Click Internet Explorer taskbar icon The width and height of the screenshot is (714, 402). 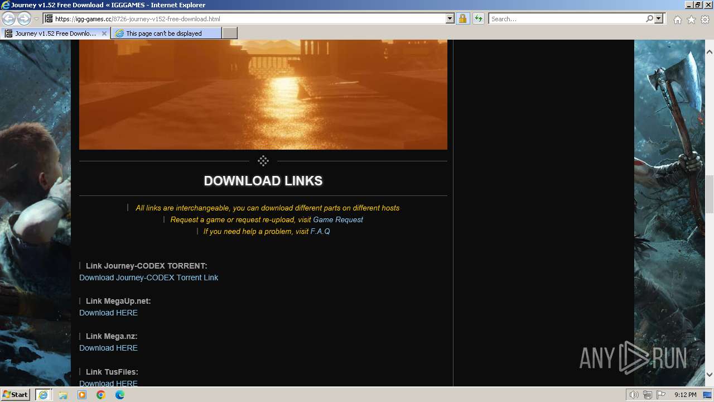pos(43,395)
